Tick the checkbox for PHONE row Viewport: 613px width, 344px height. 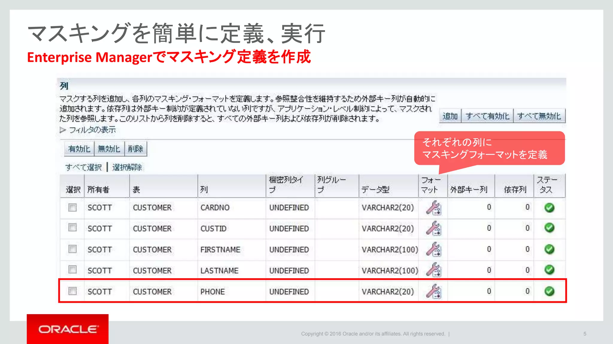72,291
